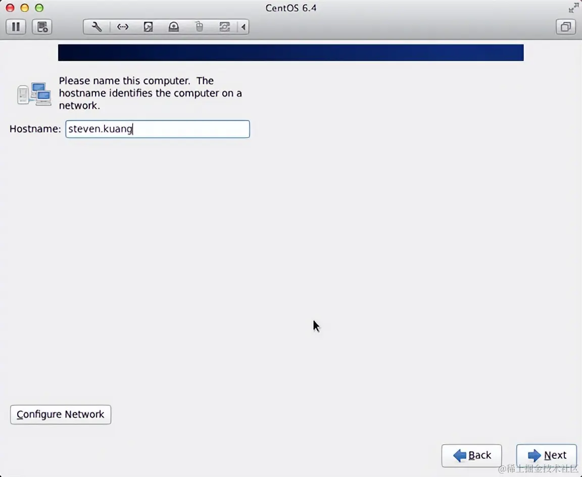This screenshot has width=582, height=477.
Task: Go Back to the previous step
Action: click(x=471, y=455)
